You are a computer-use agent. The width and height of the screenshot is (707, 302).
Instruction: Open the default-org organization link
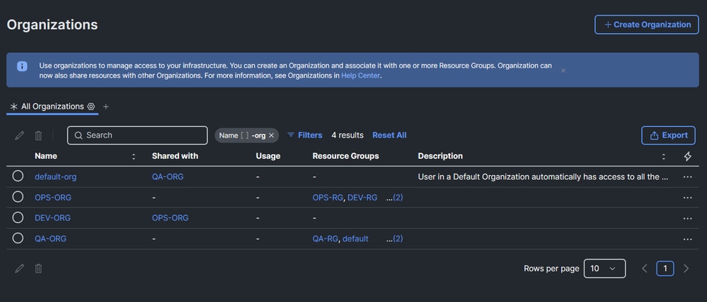[55, 177]
